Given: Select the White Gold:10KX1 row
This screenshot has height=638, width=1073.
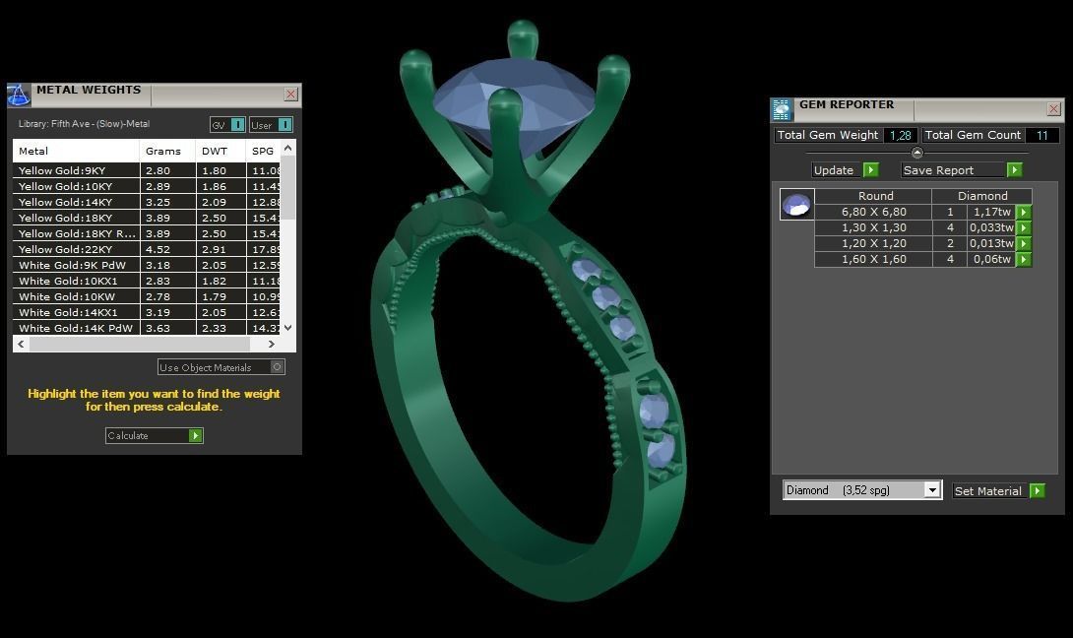Looking at the screenshot, I should click(147, 281).
